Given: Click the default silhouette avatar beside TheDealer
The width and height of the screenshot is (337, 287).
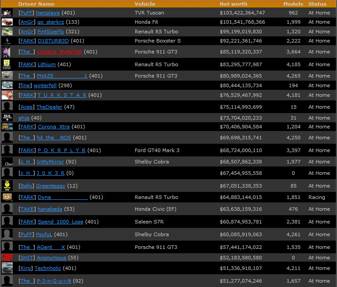Looking at the screenshot, I should tap(7, 107).
